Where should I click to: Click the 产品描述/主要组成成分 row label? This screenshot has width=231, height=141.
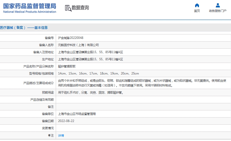(x=39, y=83)
